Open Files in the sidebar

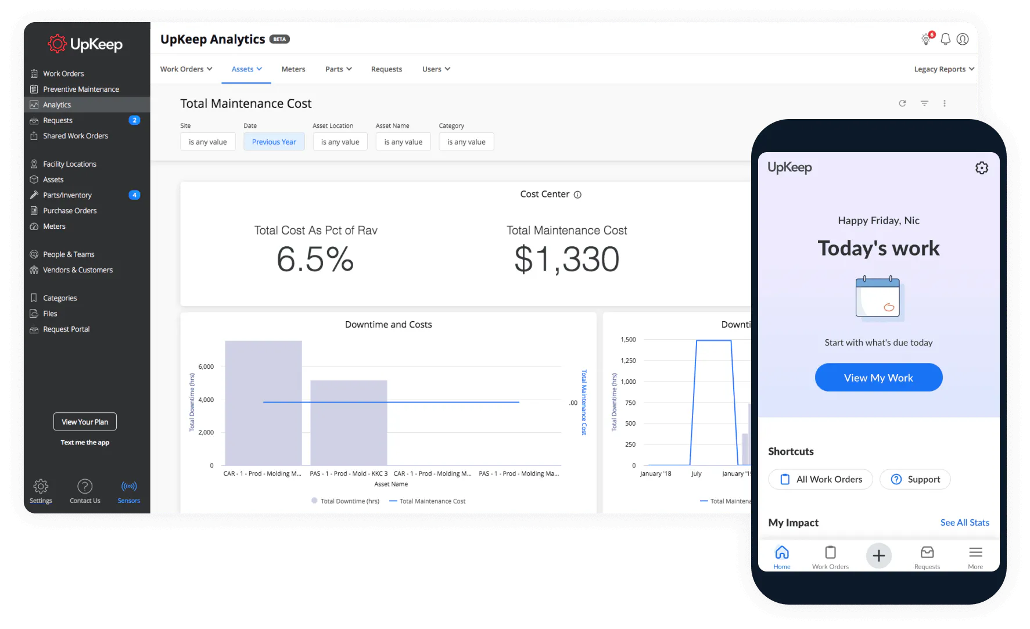[x=86, y=314]
